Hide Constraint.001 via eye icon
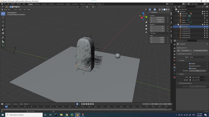This screenshot has width=209, height=117. coord(207,29)
